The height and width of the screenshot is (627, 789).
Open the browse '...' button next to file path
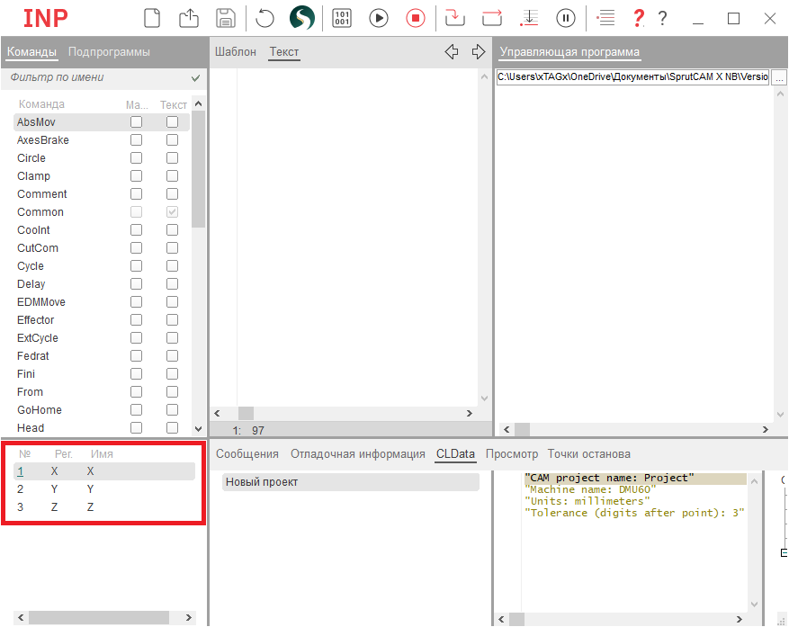tap(779, 77)
